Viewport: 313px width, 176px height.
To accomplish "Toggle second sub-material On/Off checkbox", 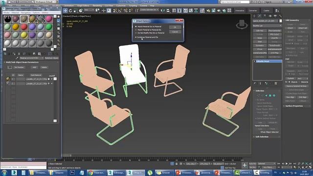I will point(52,84).
